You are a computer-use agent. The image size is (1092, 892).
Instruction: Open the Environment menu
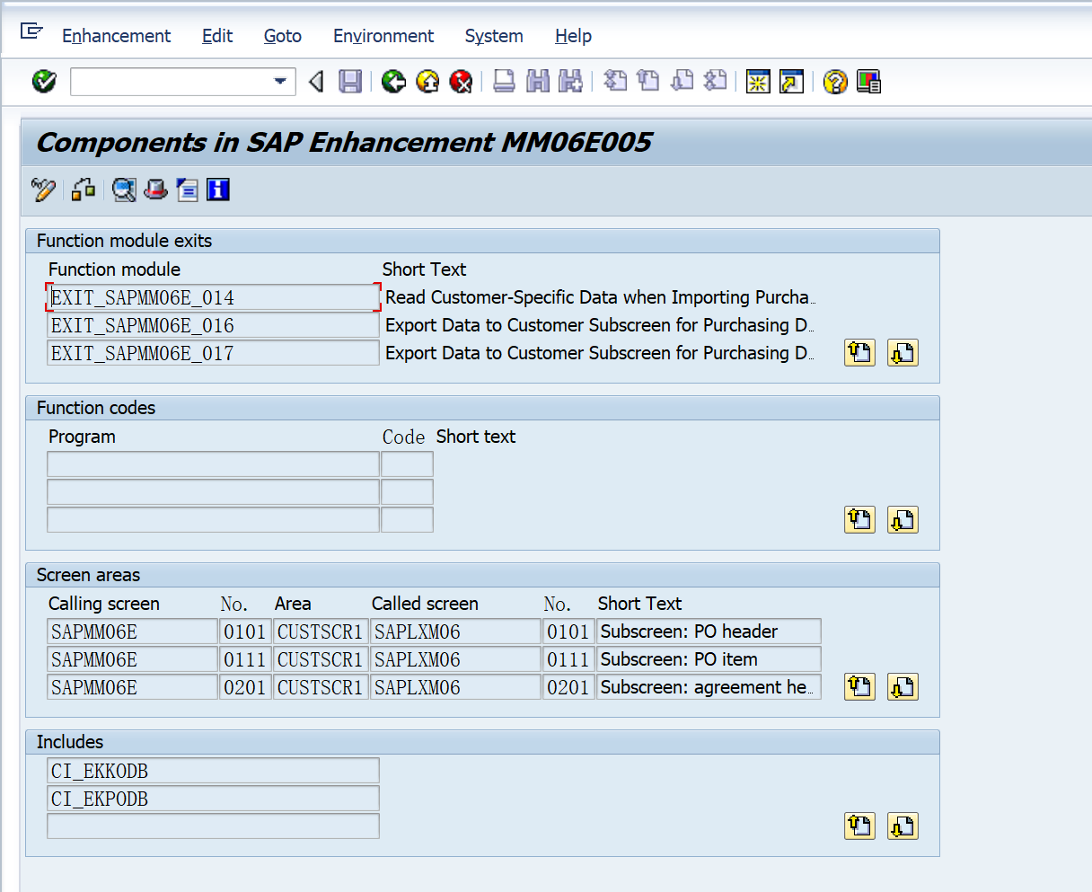383,36
